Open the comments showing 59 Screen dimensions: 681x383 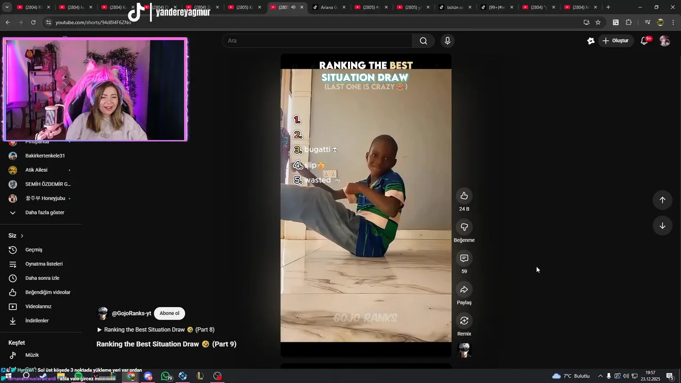click(x=464, y=259)
